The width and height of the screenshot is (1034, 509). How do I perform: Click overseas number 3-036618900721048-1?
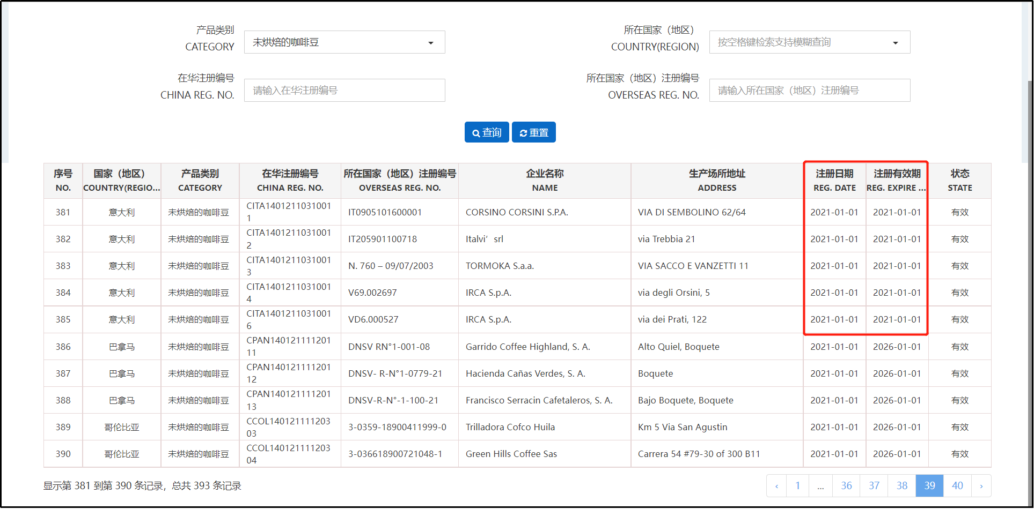(395, 454)
